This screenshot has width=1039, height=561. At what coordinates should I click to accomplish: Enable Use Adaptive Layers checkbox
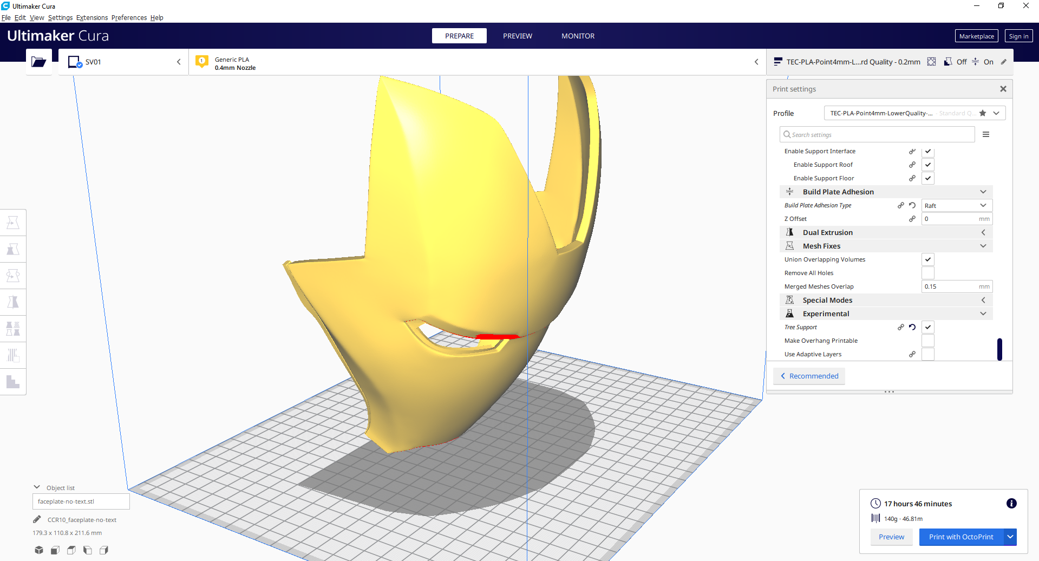coord(928,354)
